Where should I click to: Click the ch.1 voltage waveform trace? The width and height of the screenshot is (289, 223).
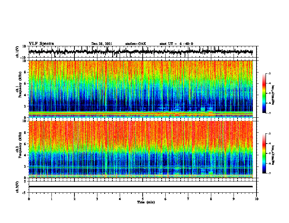[x=140, y=52]
